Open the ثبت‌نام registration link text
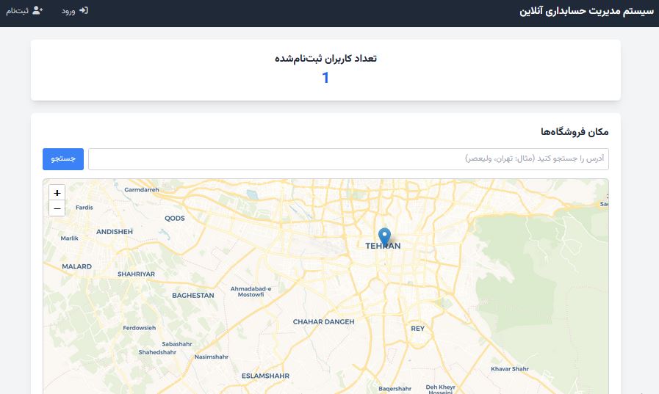 pos(17,11)
